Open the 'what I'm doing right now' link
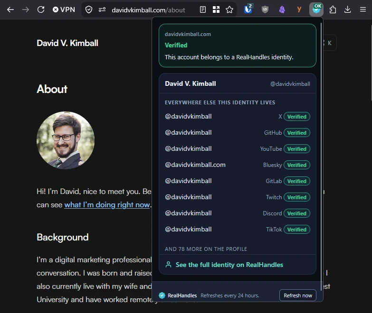 (x=107, y=205)
